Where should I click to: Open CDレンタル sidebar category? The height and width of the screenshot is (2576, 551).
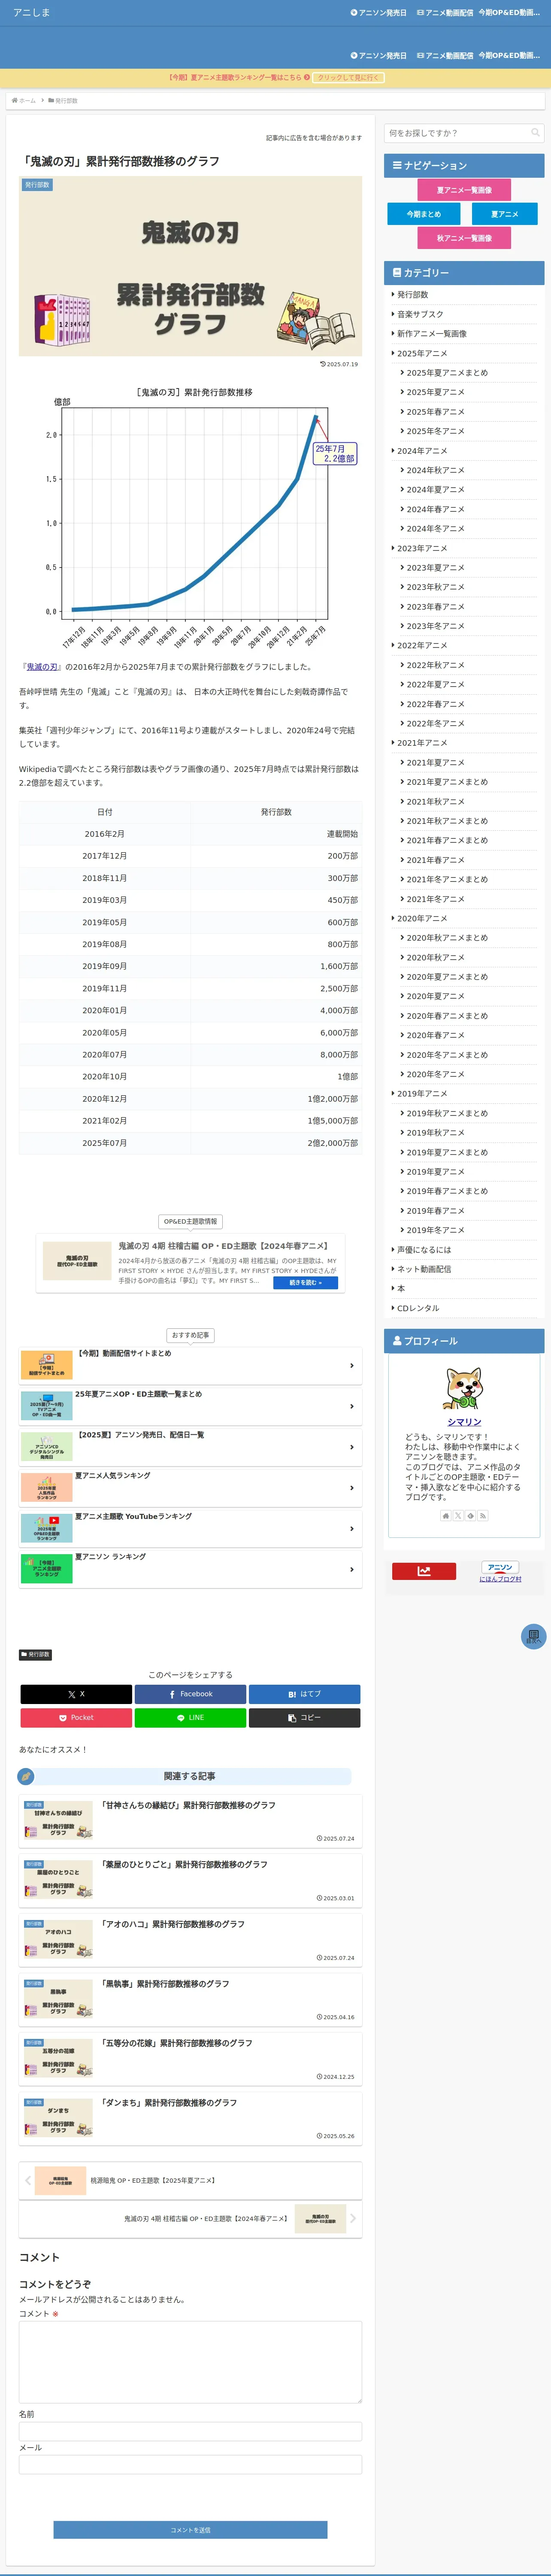(418, 1308)
